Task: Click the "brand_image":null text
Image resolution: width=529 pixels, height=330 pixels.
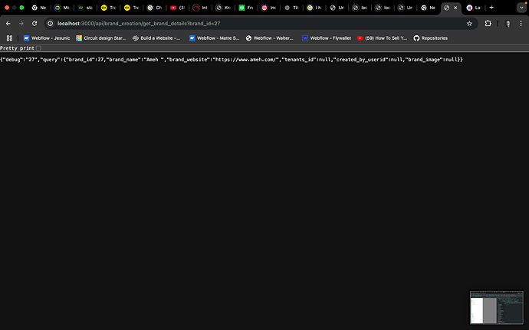Action: point(432,60)
